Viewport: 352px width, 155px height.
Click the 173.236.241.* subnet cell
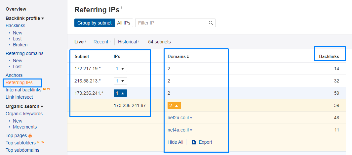89,93
